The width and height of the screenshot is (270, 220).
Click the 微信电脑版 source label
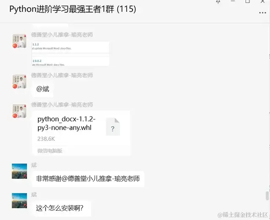click(x=50, y=151)
